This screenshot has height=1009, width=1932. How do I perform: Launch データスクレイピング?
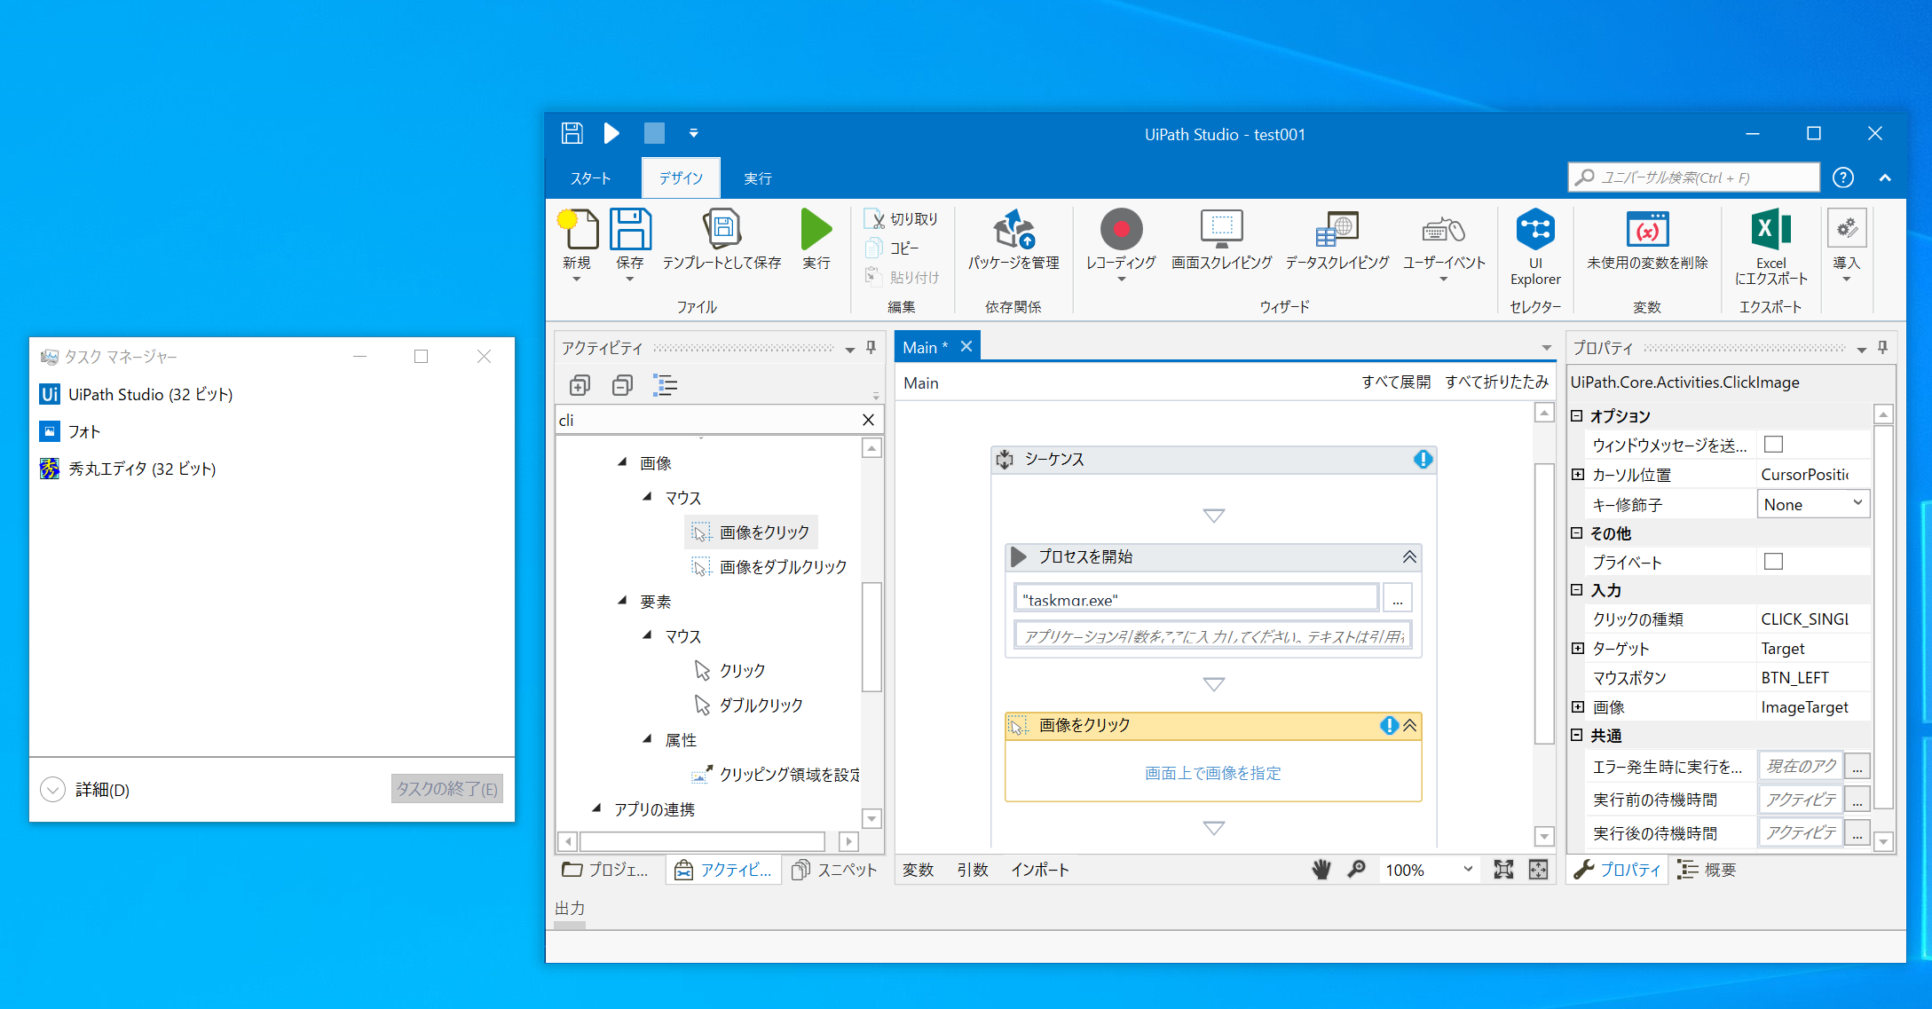point(1337,240)
